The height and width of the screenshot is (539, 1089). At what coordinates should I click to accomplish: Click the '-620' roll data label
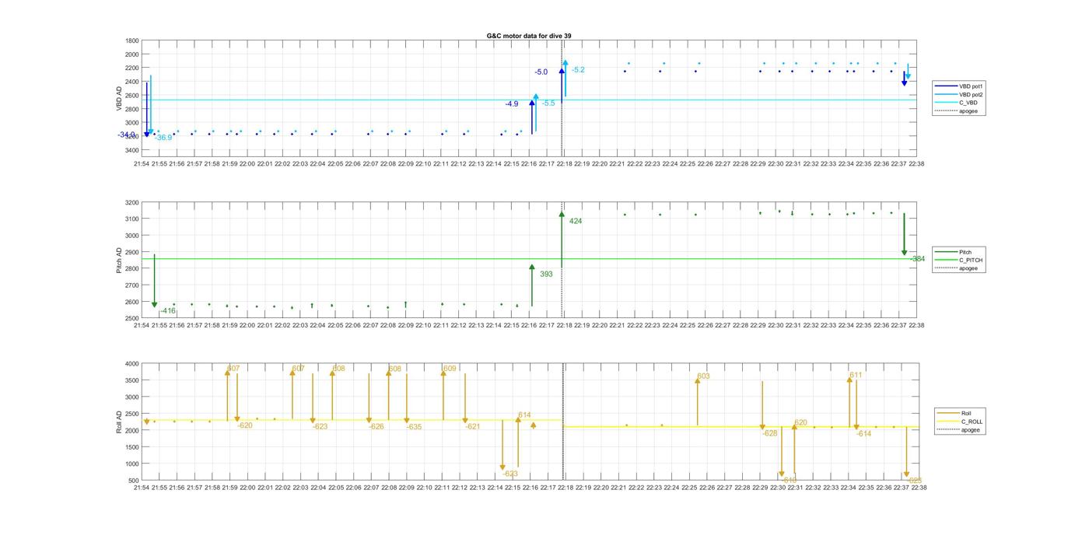pos(245,425)
